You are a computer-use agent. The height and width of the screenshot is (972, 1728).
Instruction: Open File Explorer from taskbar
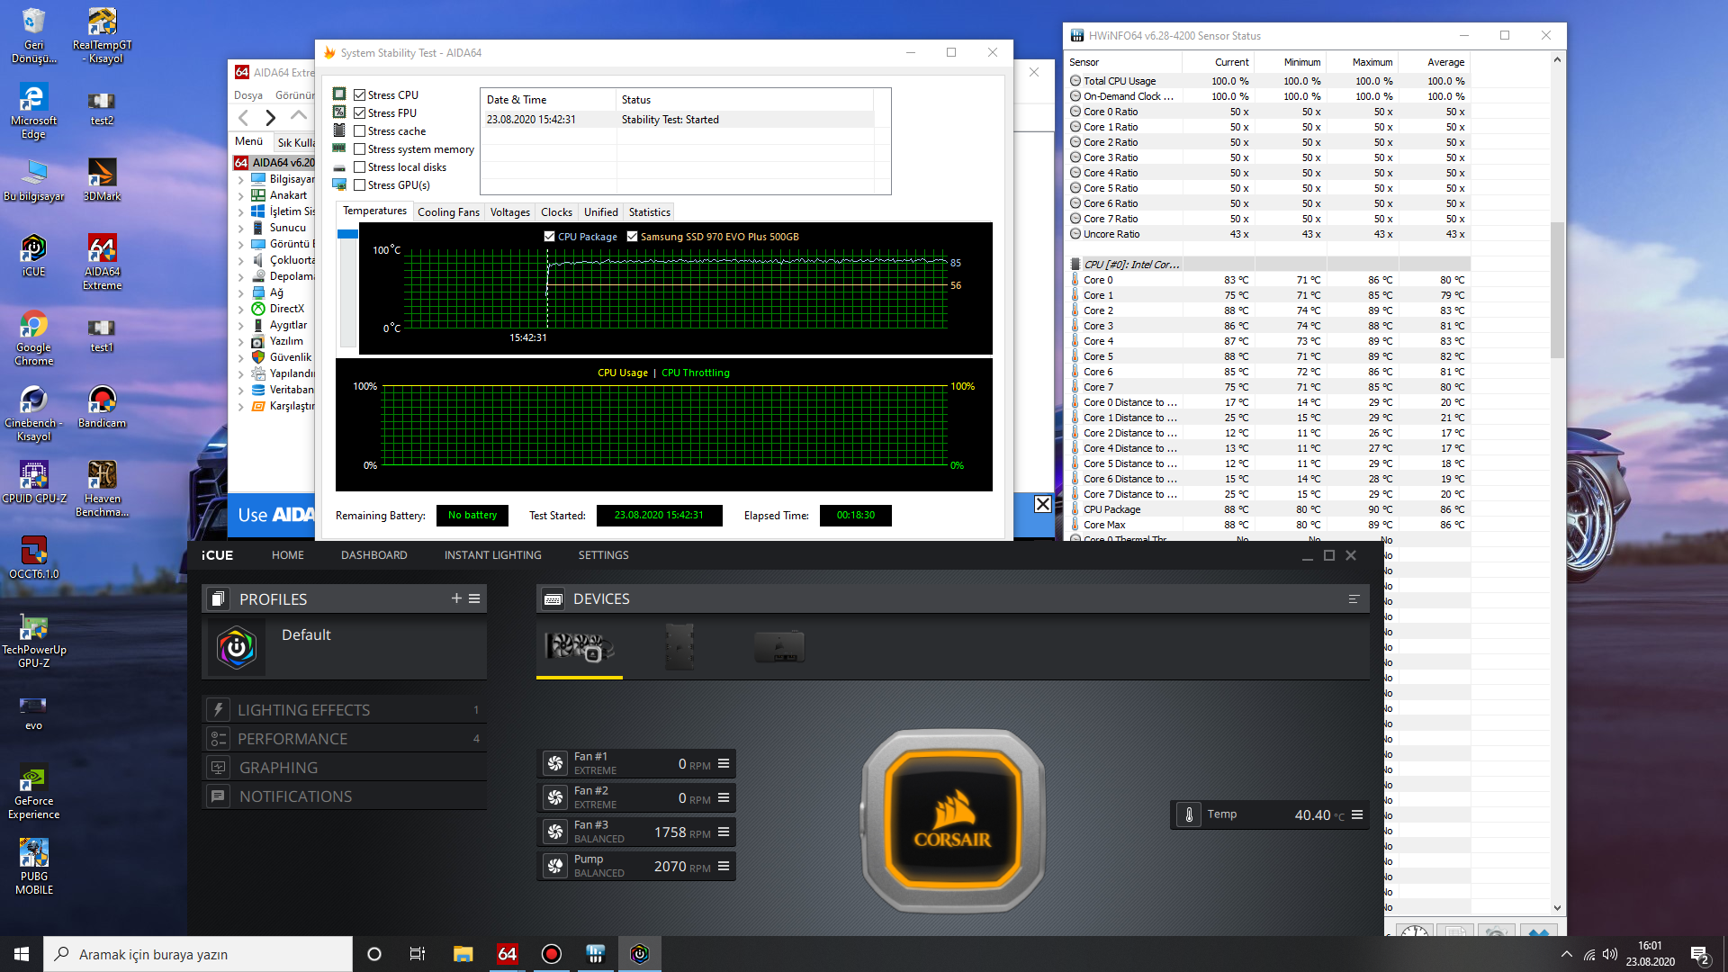463,954
